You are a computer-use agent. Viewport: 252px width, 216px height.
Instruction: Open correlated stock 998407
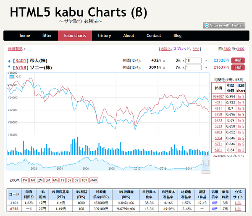point(218,97)
